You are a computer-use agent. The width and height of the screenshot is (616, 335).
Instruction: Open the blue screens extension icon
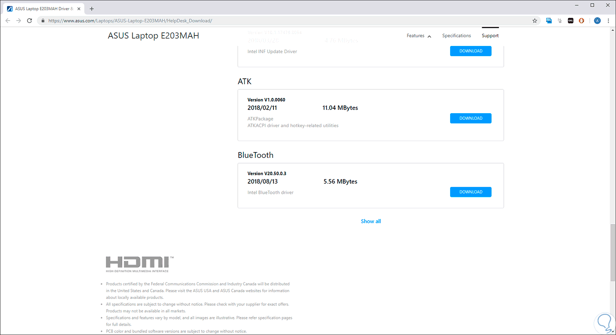[549, 21]
